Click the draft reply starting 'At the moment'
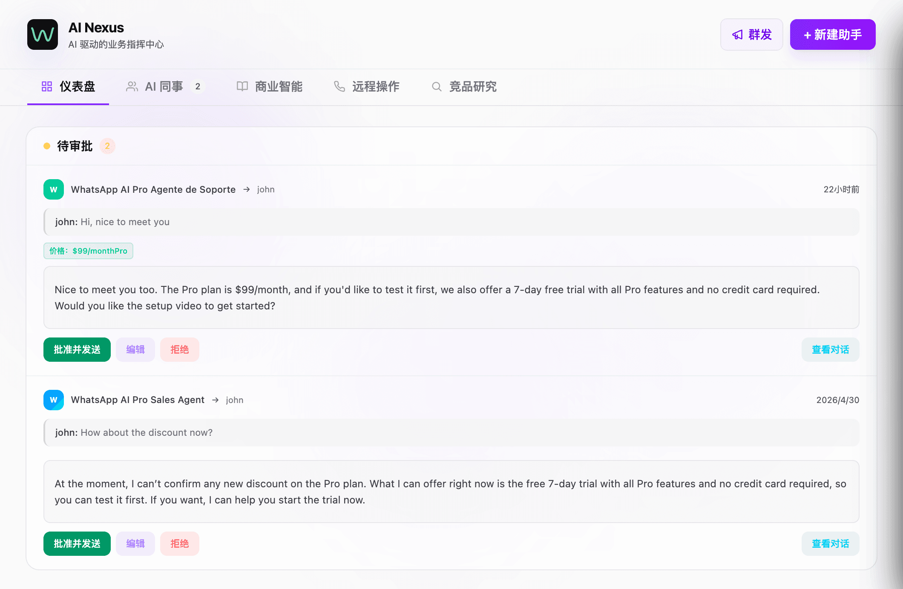 pos(451,492)
